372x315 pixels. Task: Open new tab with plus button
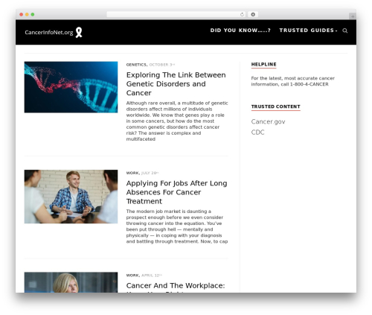point(353,16)
